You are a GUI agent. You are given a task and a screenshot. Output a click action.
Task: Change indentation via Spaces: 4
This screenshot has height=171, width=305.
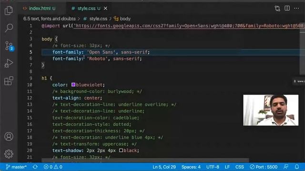tap(191, 167)
